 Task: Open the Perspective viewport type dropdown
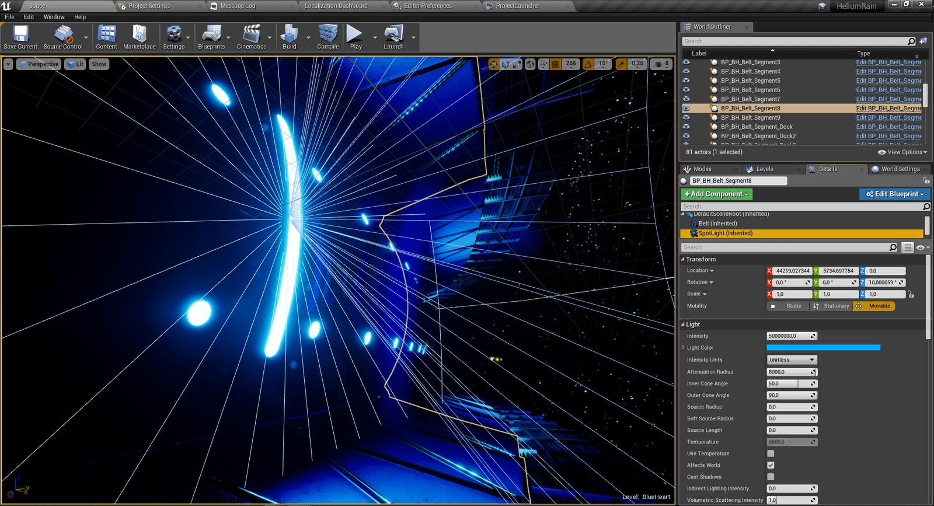click(39, 64)
